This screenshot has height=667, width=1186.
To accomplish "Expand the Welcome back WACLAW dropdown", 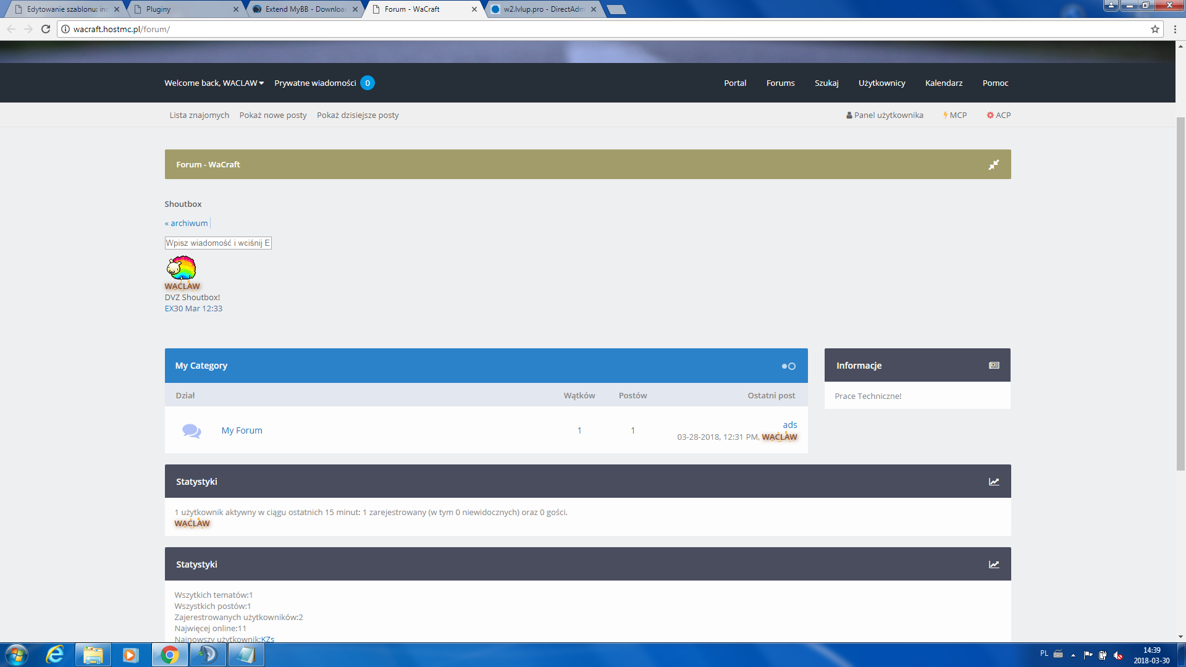I will point(214,83).
